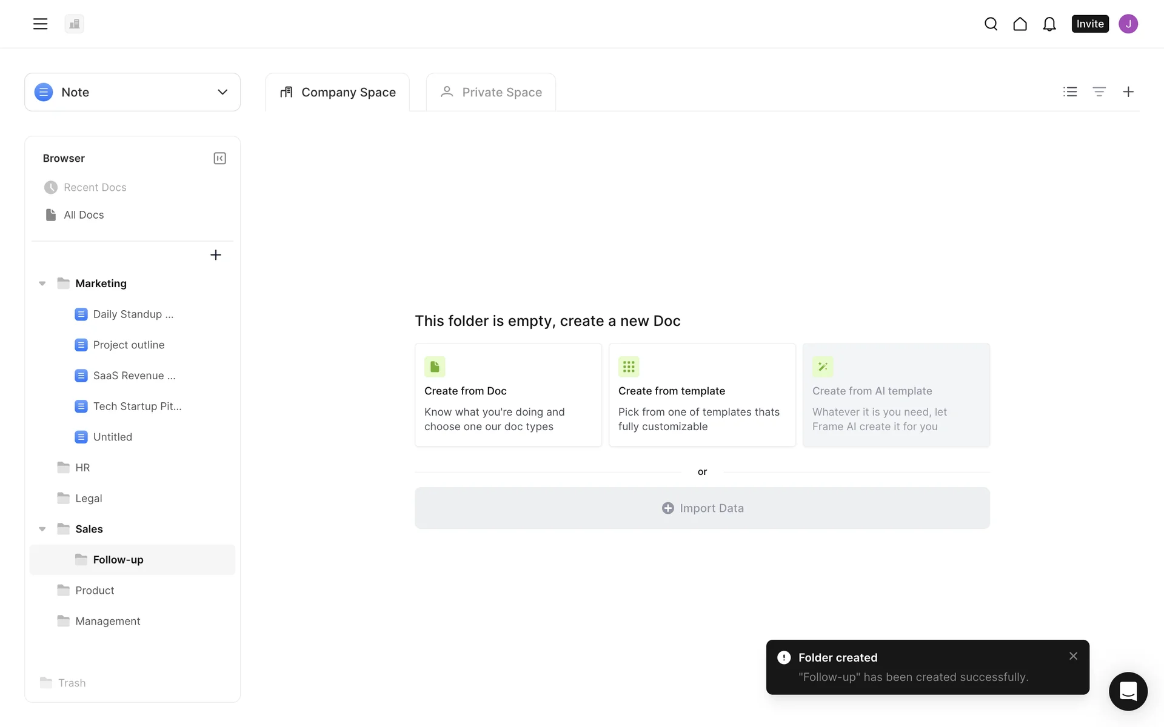Select the Company Space tab
The height and width of the screenshot is (727, 1164).
[x=338, y=92]
